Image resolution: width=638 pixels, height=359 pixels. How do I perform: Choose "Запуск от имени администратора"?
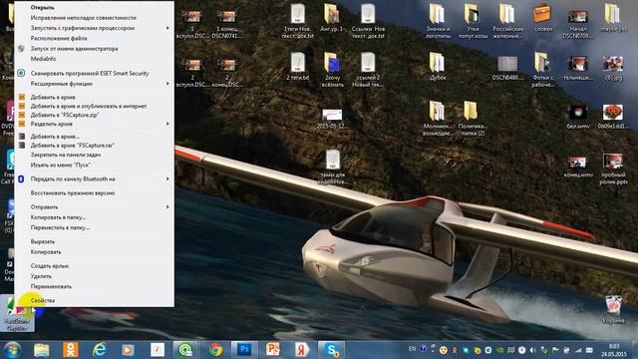[x=95, y=49]
